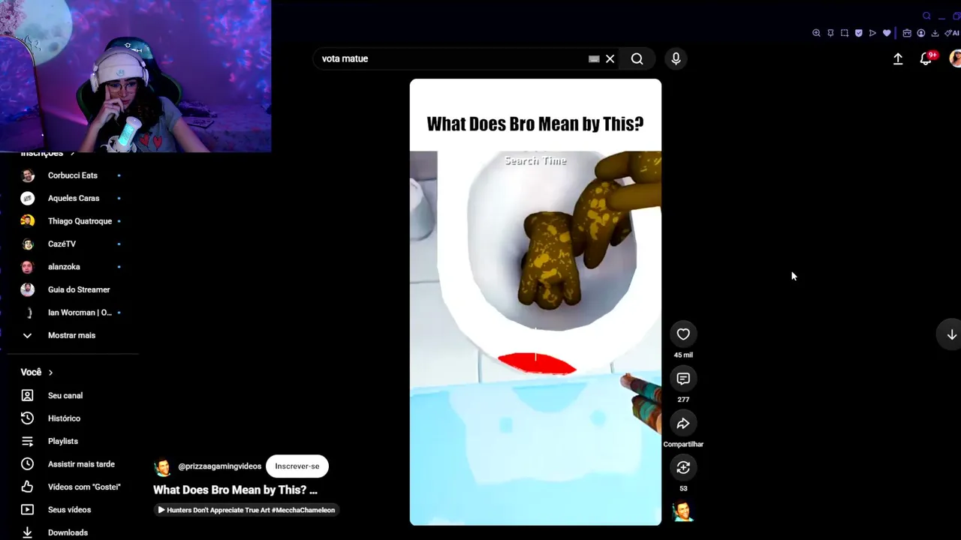Click the browser zoom-in magnifier icon
Image resolution: width=961 pixels, height=540 pixels.
coord(816,33)
